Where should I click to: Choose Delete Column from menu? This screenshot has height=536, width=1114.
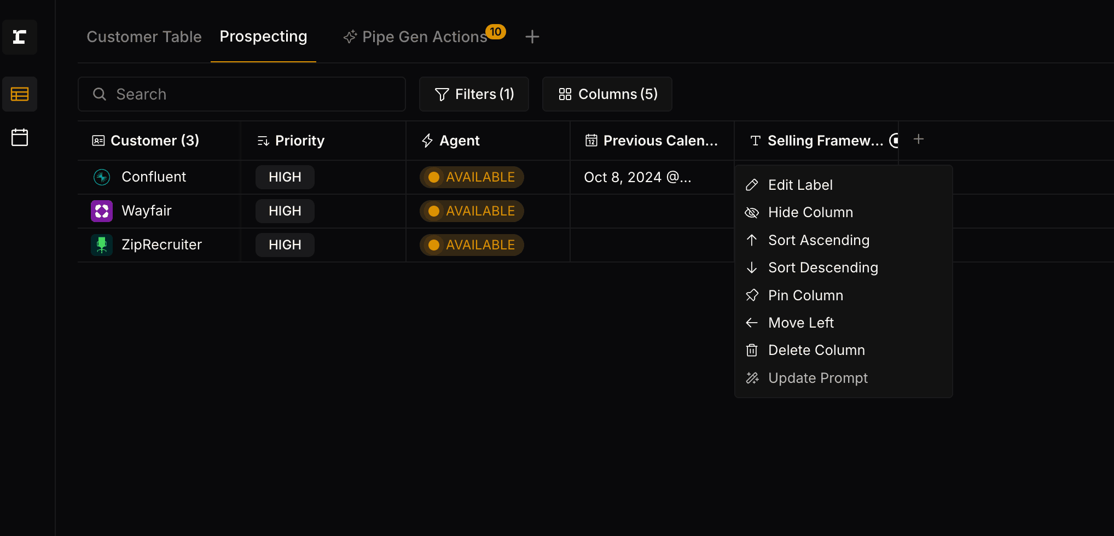[x=816, y=350]
